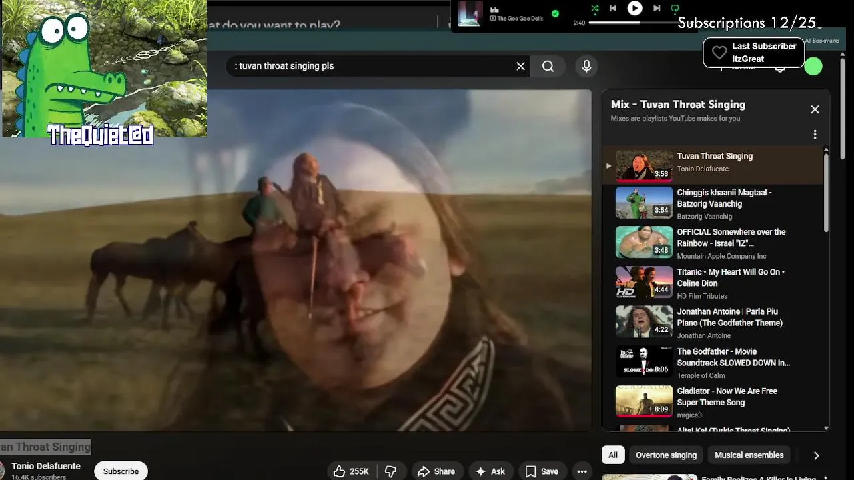This screenshot has width=854, height=480.
Task: Subscribe to Tonio Delafuente
Action: point(121,471)
